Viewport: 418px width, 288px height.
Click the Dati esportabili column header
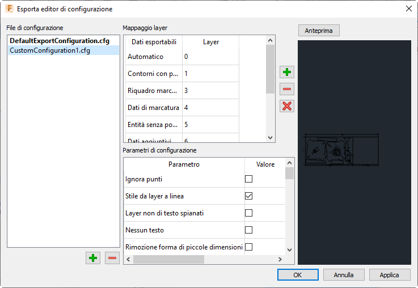(x=154, y=42)
